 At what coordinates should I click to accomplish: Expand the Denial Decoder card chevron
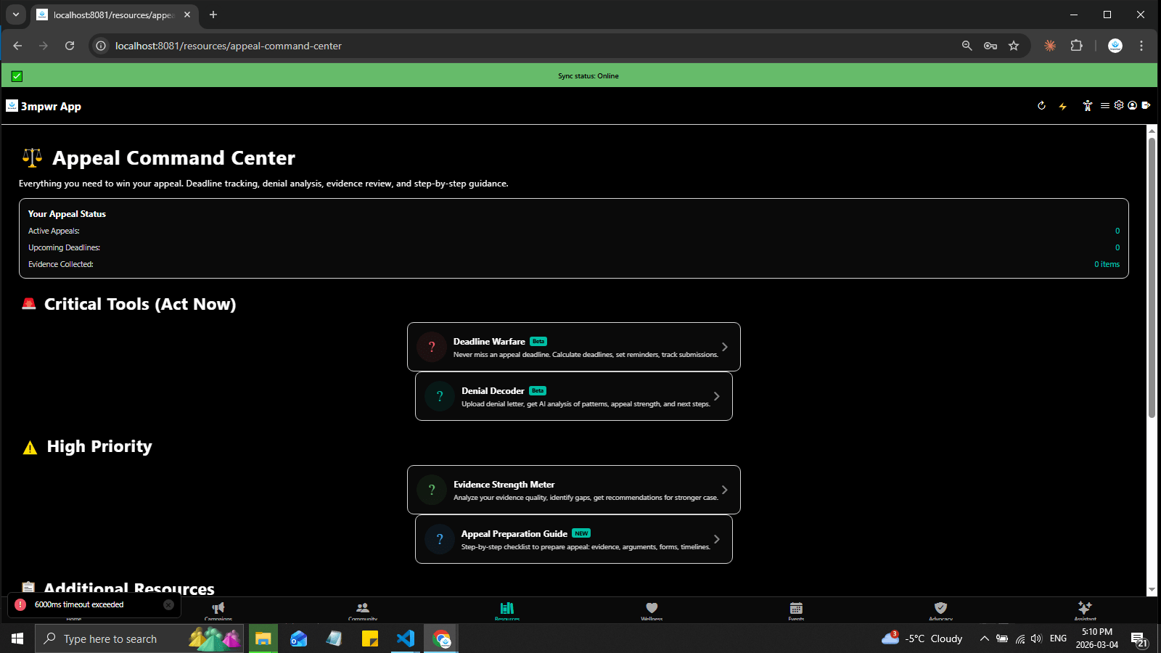click(716, 396)
